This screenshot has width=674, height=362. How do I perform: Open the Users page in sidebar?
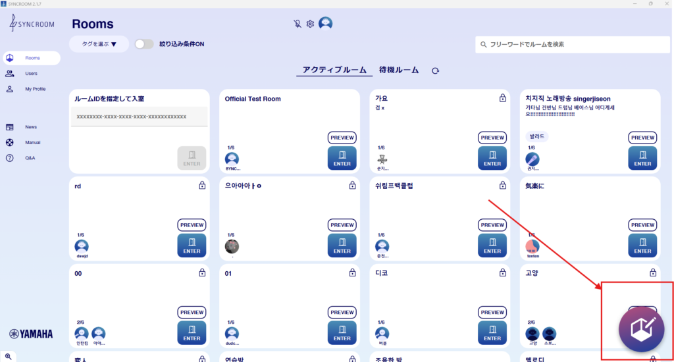(x=31, y=73)
